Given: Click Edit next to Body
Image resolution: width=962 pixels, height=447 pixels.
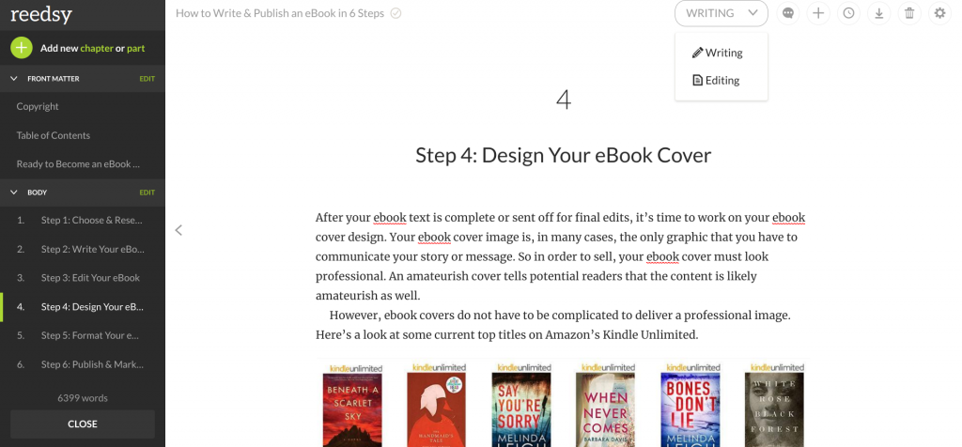Looking at the screenshot, I should coord(147,193).
